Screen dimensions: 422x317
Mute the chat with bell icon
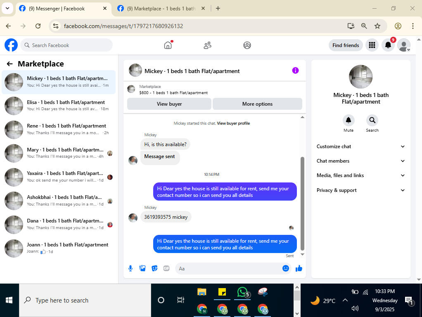pos(348,120)
